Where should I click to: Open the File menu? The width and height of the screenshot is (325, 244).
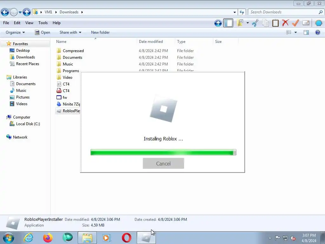click(6, 23)
